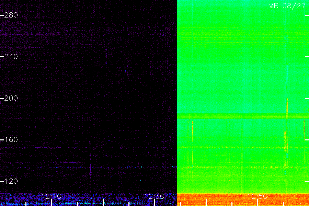This screenshot has width=309, height=206.
Task: Click the MB 08/27 label
Action: [287, 6]
